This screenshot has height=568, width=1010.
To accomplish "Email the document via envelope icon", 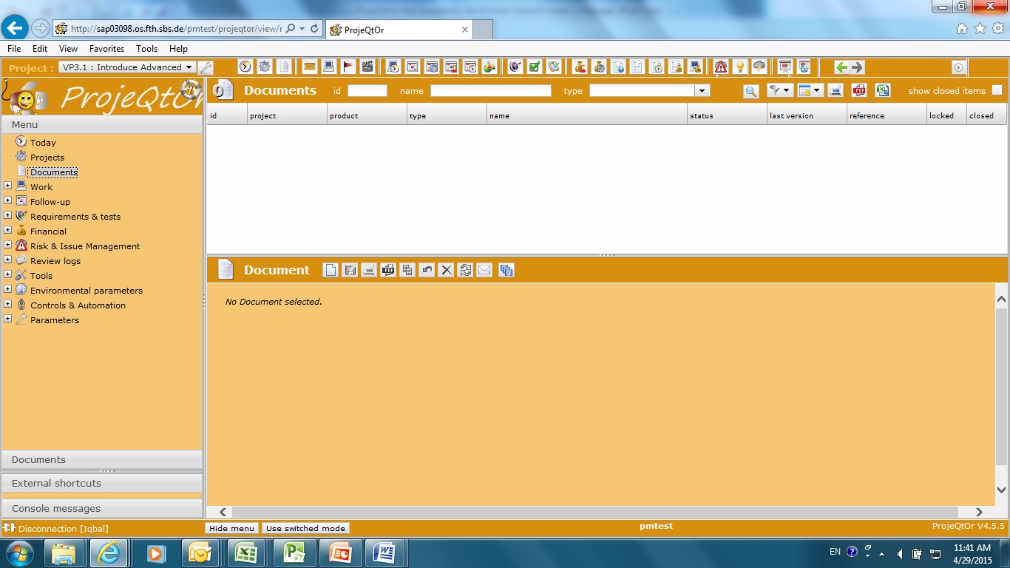I will tap(484, 270).
